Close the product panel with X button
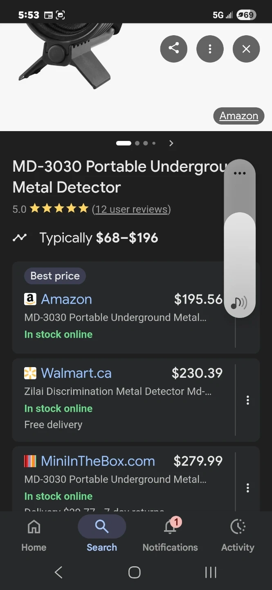 click(246, 49)
